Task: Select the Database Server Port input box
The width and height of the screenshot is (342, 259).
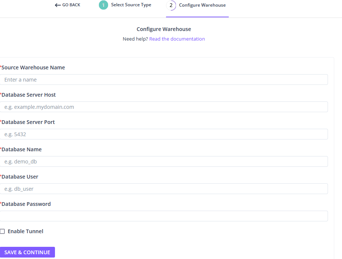Action: [164, 134]
